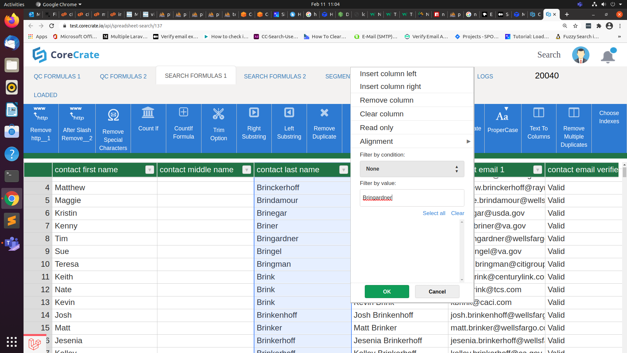Click the Filter by value text field
This screenshot has width=627, height=353.
pyautogui.click(x=412, y=198)
